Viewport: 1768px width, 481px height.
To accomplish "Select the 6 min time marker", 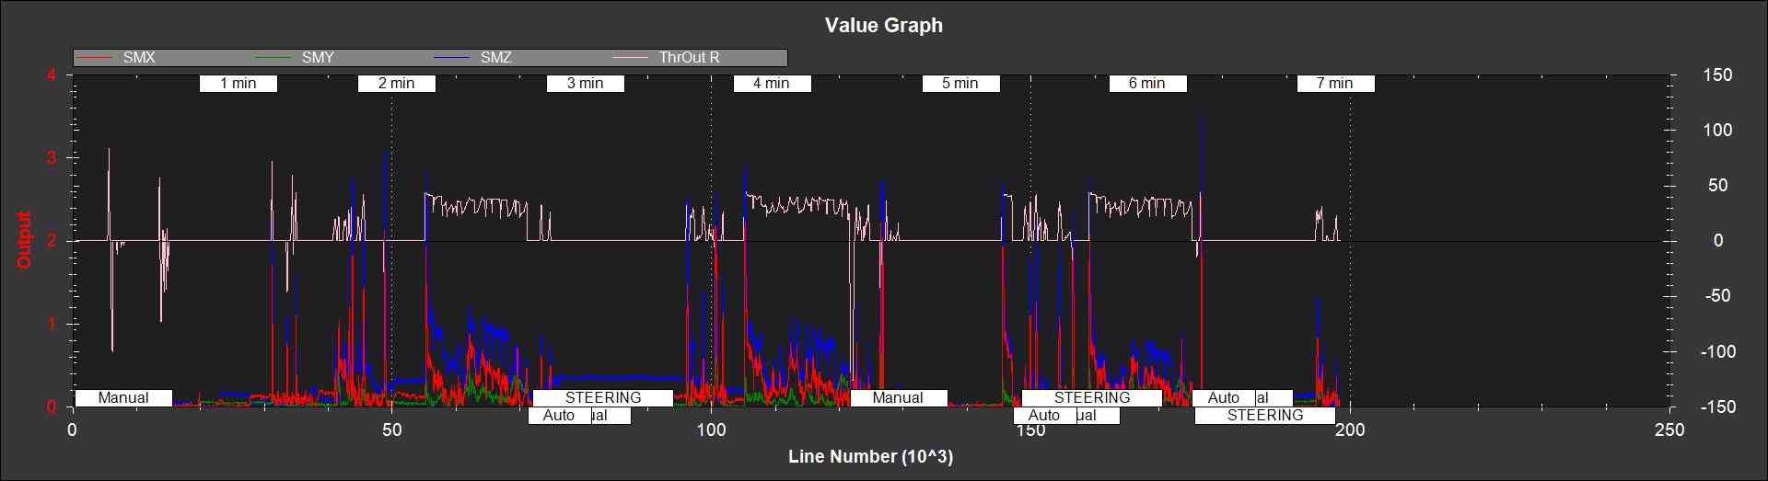I will click(1147, 84).
